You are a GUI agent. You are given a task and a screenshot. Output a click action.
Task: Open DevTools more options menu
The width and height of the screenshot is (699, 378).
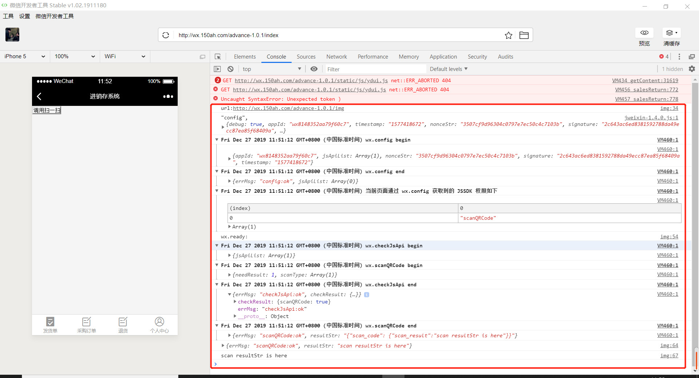point(679,57)
